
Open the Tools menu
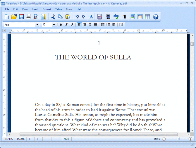coord(69,9)
